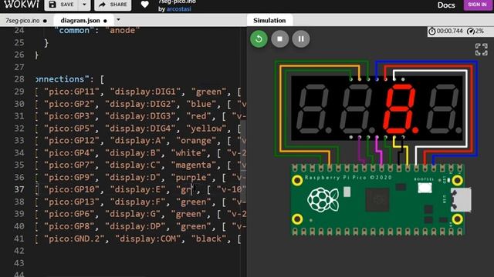
Task: Click "pico:GP11" text on line 29
Action: point(72,92)
